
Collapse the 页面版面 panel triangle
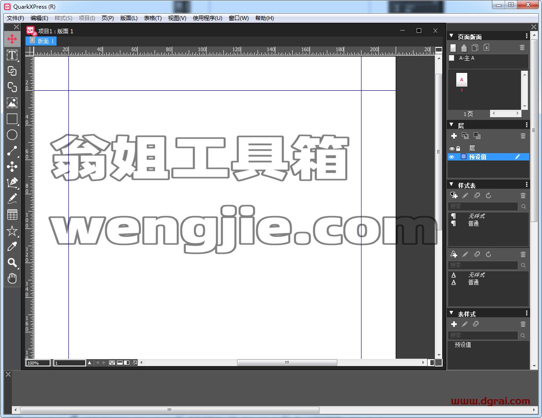tap(451, 36)
